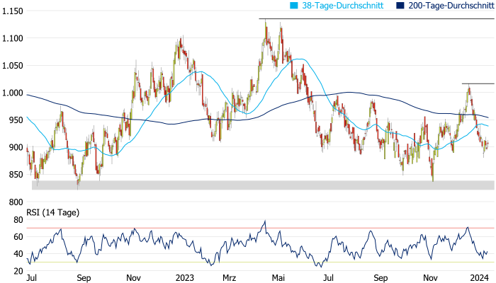
Task: Select the 2024 label on time axis
Action: (x=481, y=279)
